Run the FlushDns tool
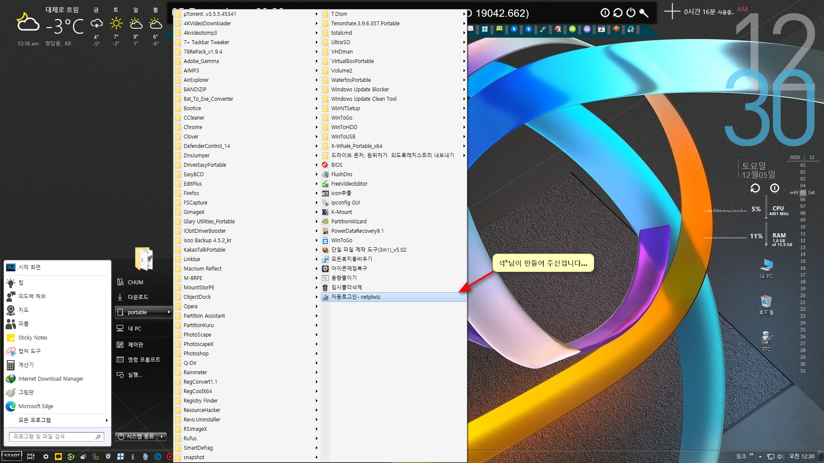Viewport: 824px width, 463px height. pyautogui.click(x=394, y=174)
